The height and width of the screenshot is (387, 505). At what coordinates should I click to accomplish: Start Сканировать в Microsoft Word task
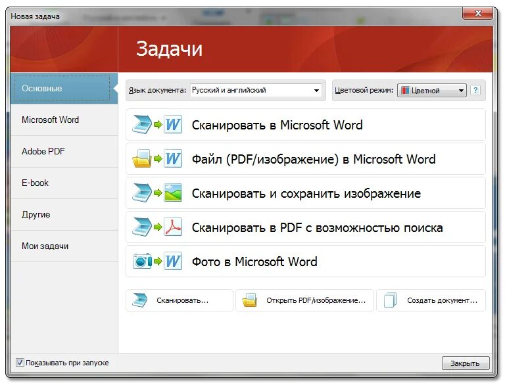tap(305, 124)
